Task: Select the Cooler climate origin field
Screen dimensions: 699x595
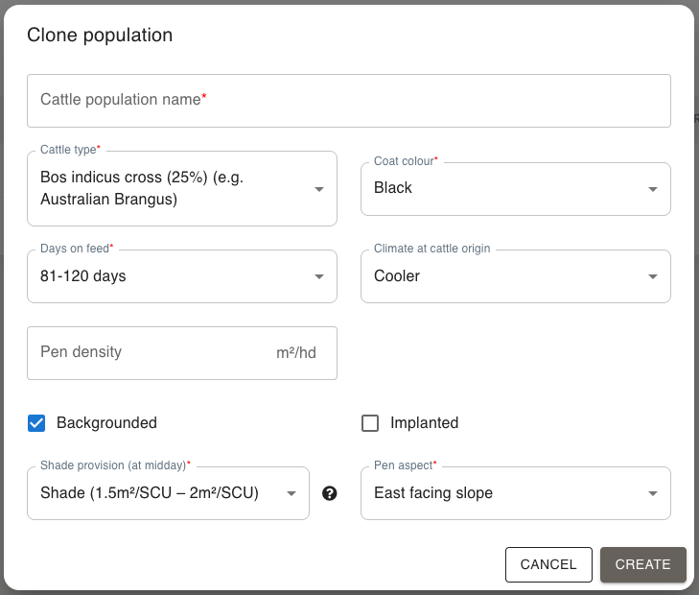Action: click(503, 277)
